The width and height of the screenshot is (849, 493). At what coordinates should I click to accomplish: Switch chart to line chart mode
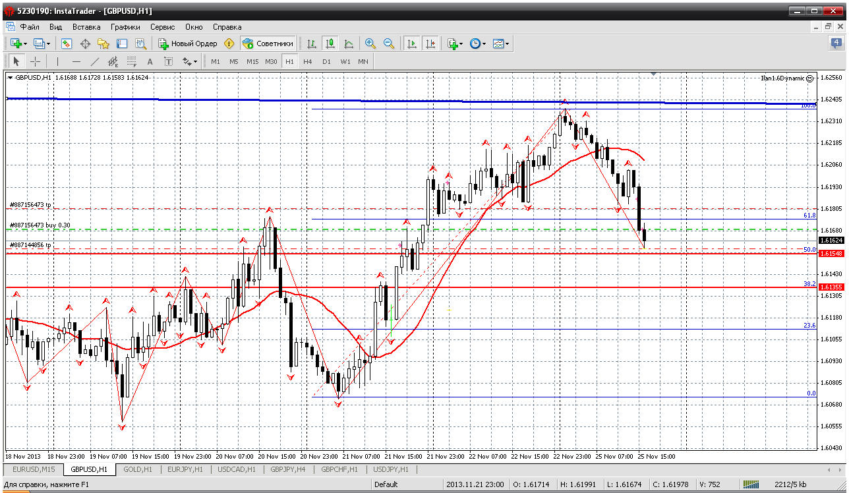click(349, 43)
